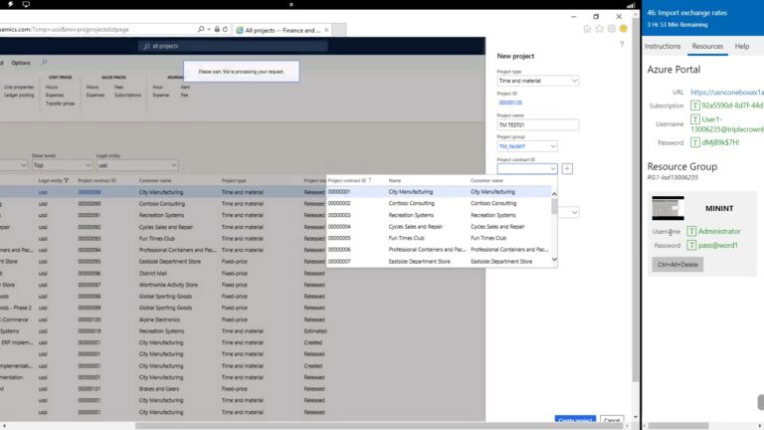Viewport: 764px width, 430px height.
Task: Click the lookup Customer name column header
Action: coord(486,180)
